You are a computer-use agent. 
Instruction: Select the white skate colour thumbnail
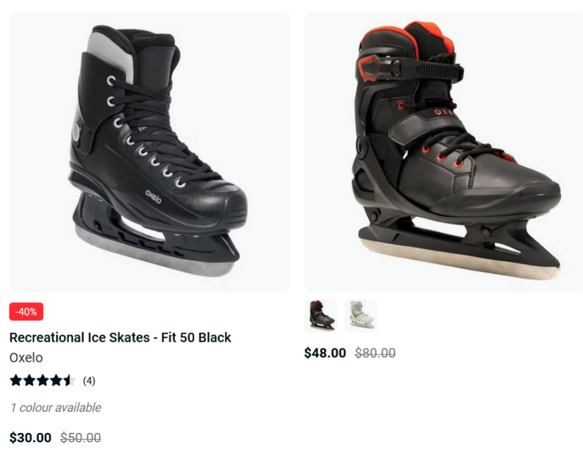click(361, 316)
